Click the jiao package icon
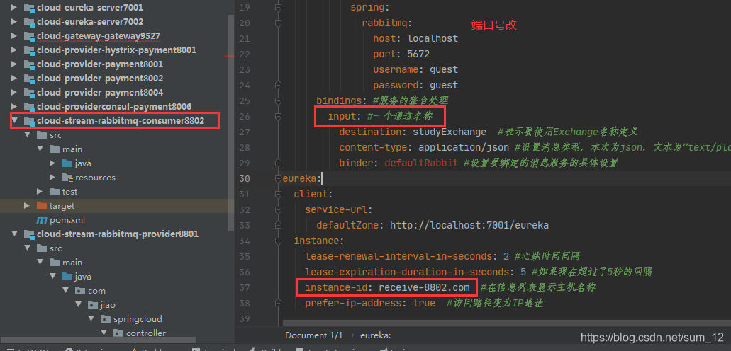This screenshot has width=731, height=351. (92, 305)
